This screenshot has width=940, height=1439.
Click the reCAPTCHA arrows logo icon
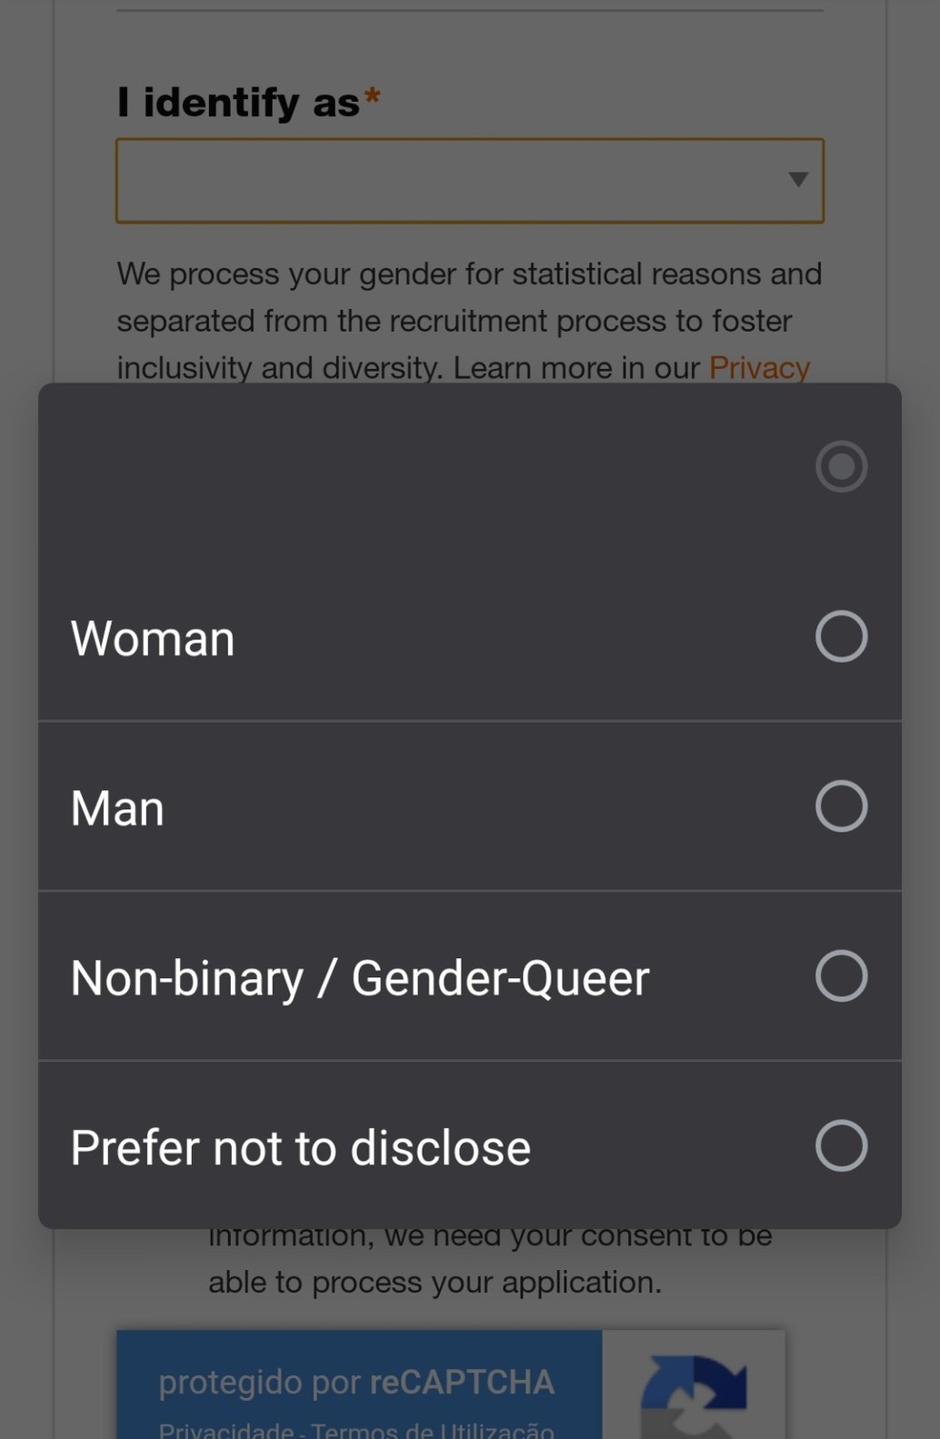694,1391
